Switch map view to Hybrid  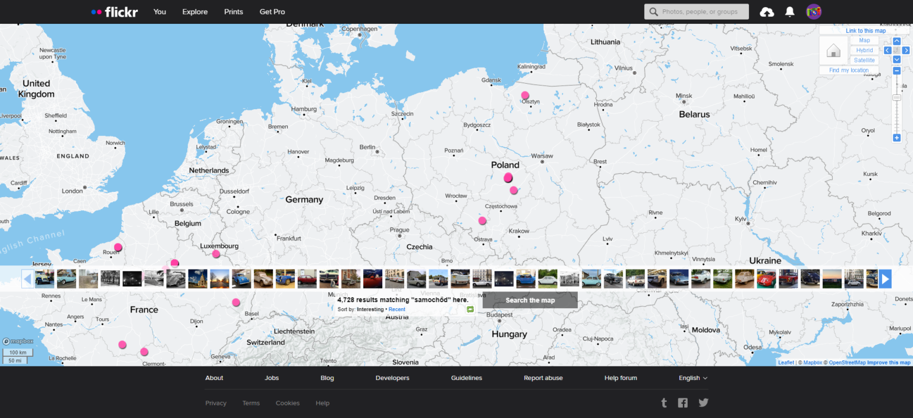pyautogui.click(x=864, y=50)
